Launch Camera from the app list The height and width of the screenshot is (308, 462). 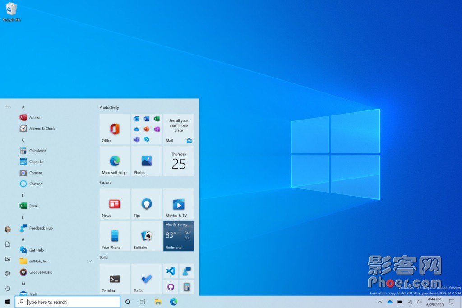pos(56,173)
